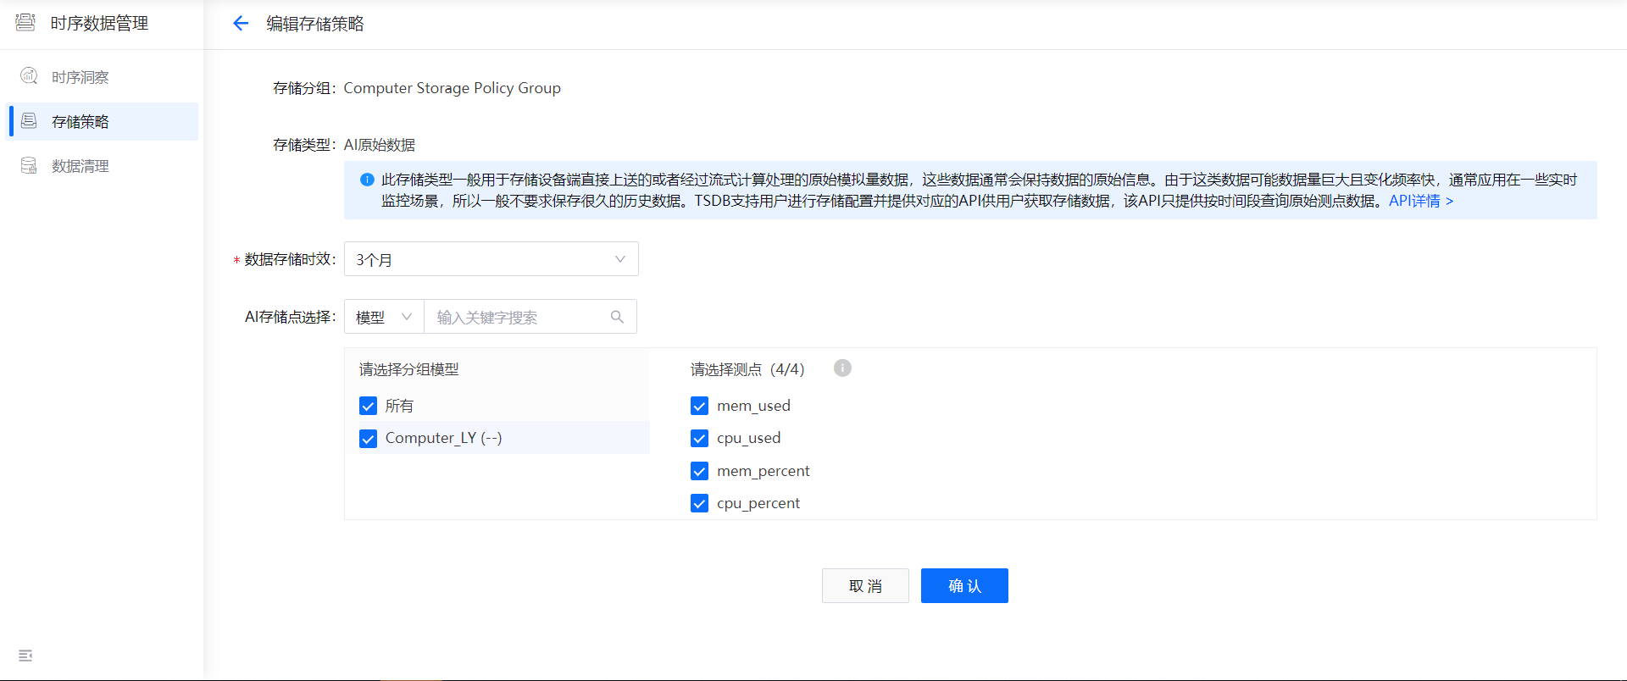Click the AI原始数据 storage type text

tap(379, 145)
